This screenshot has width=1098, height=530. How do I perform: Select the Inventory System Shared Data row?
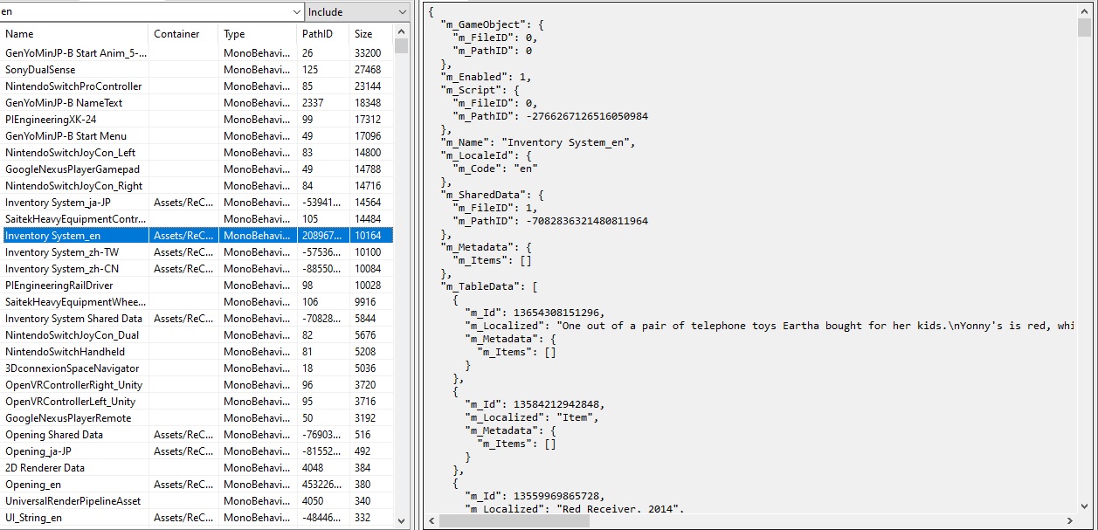[x=73, y=319]
